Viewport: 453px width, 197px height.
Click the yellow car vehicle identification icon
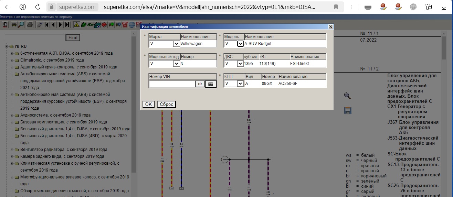point(14,25)
